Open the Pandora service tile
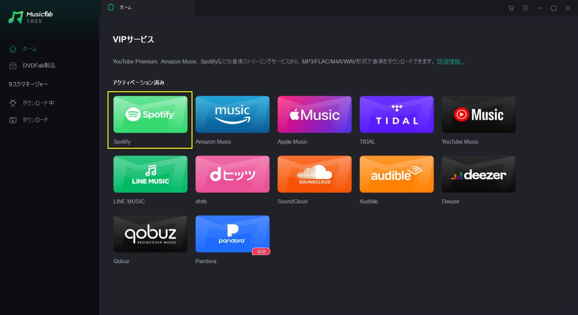 click(x=232, y=234)
